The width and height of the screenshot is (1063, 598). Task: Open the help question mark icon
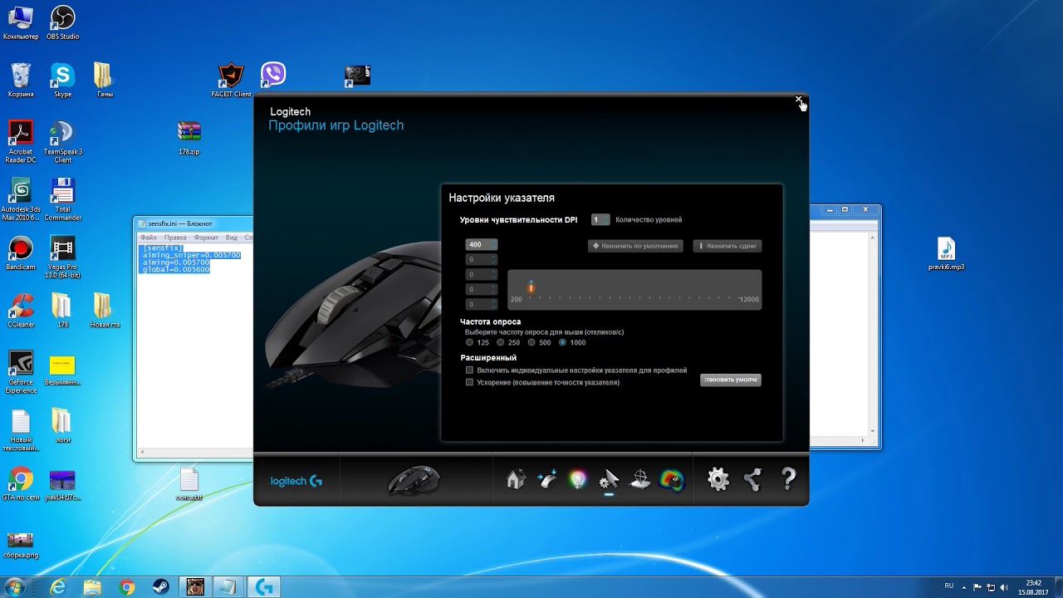pyautogui.click(x=788, y=479)
